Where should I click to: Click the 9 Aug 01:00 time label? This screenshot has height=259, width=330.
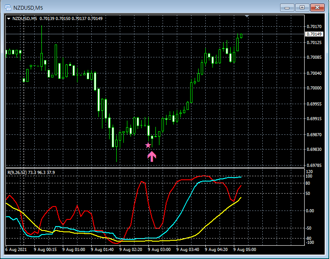pyautogui.click(x=73, y=250)
